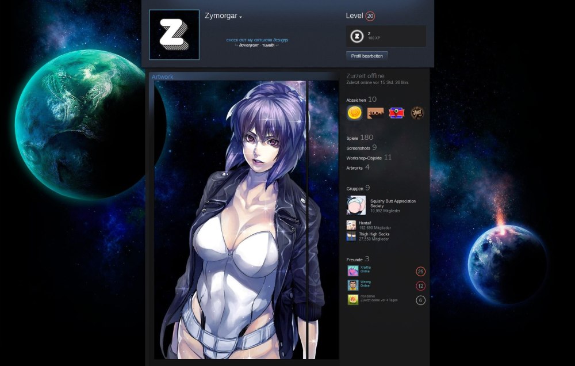Open the gold coin badge
Viewport: 575px width, 366px height.
[354, 113]
